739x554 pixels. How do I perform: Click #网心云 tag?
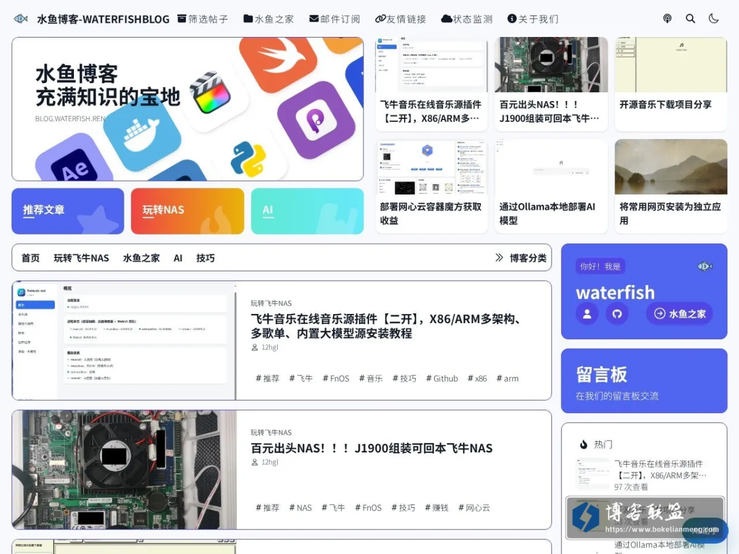point(474,508)
